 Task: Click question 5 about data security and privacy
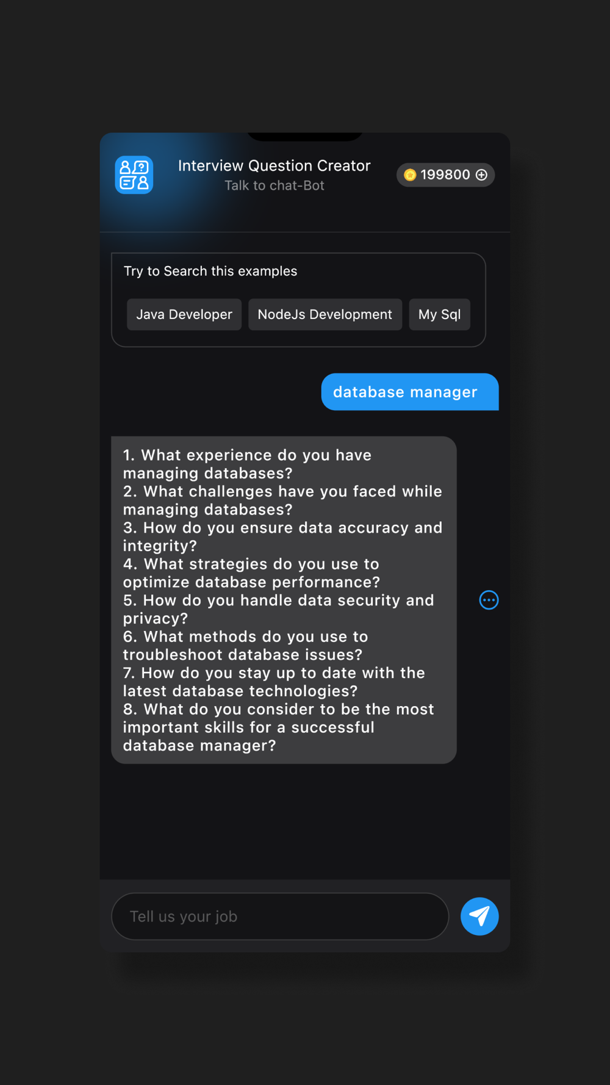tap(279, 609)
